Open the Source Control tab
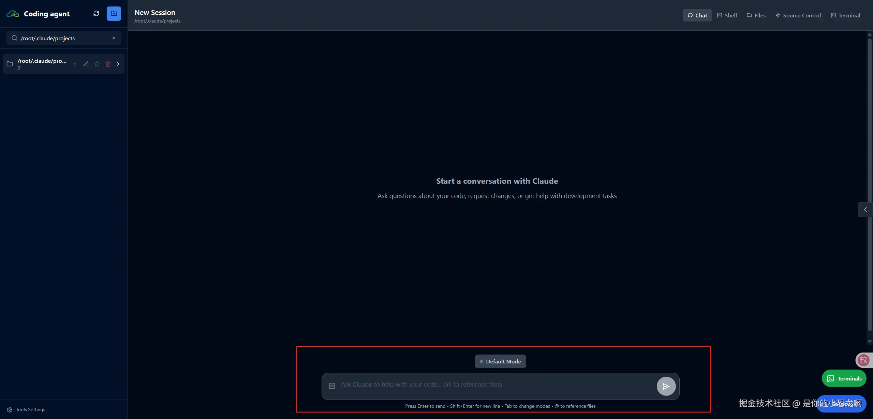Screen dimensions: 873x419 click(798, 15)
